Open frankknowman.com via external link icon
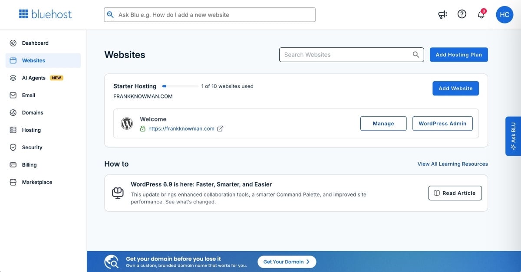This screenshot has width=521, height=272. [x=220, y=128]
